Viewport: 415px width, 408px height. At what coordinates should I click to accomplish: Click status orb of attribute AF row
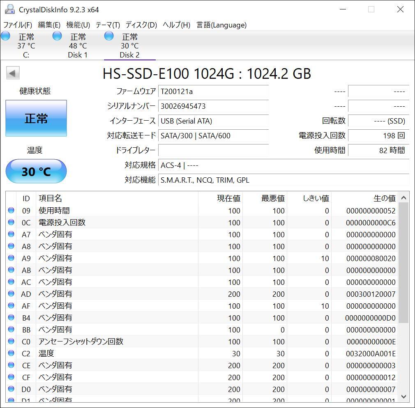tap(11, 305)
